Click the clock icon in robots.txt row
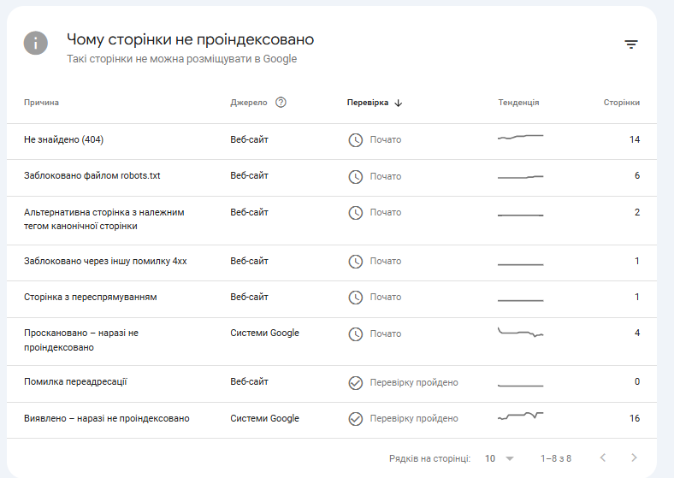This screenshot has height=478, width=674. (x=356, y=176)
